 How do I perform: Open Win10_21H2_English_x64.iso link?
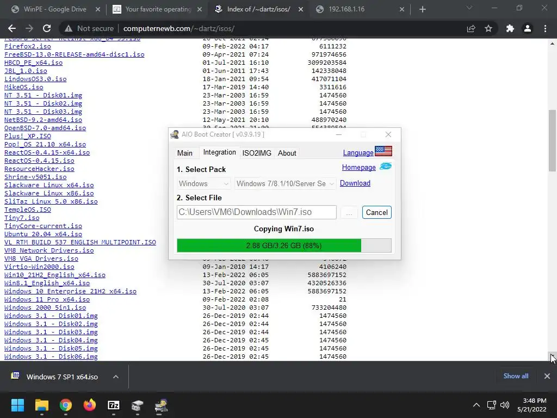pos(55,275)
